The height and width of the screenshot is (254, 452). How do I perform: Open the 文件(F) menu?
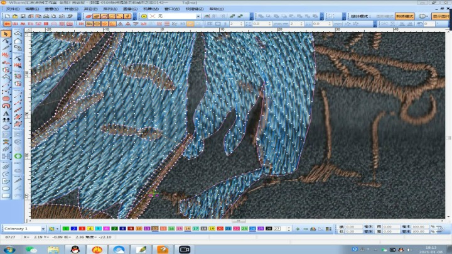tap(13, 9)
